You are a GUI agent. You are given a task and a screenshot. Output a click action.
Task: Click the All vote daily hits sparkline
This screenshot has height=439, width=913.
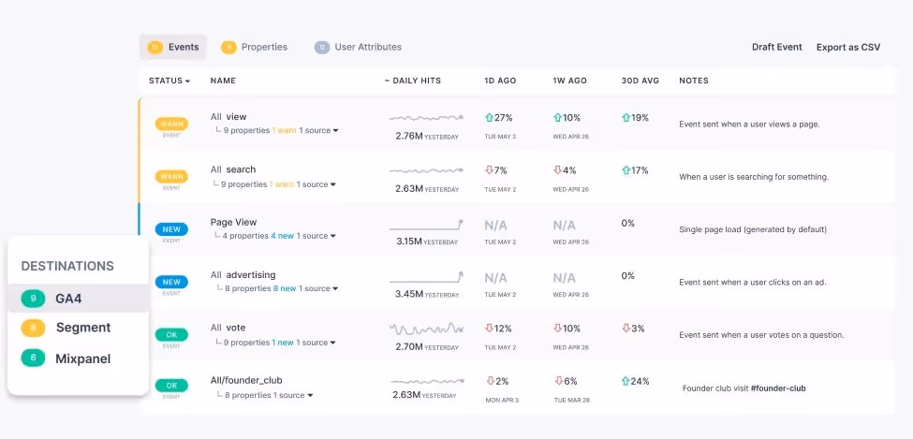pos(426,329)
